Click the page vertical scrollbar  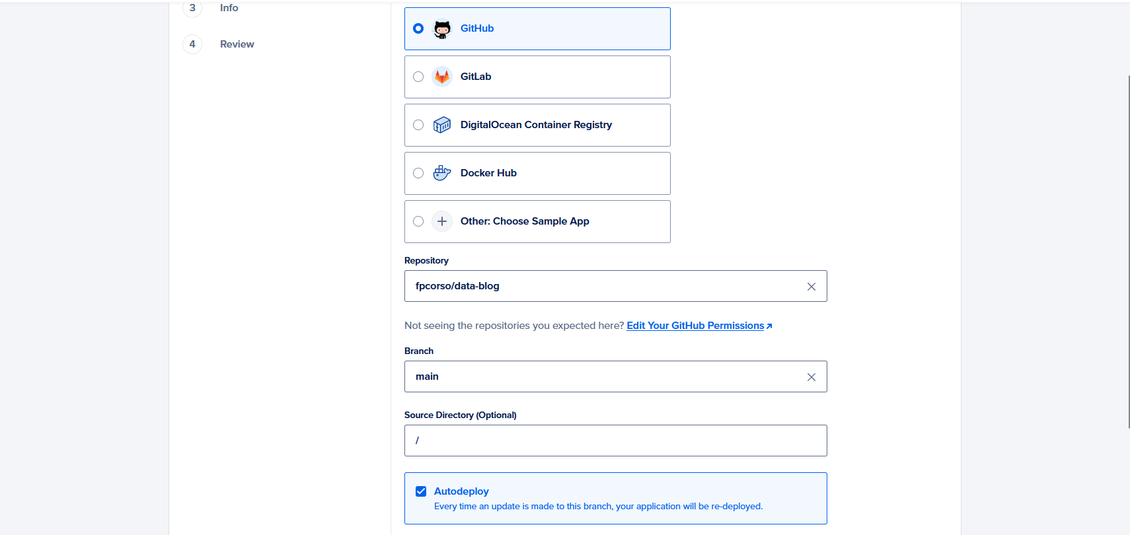(1129, 251)
